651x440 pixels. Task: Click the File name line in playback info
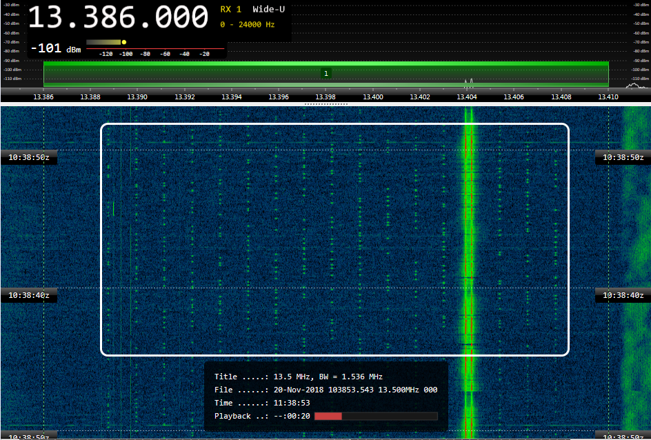(x=325, y=390)
